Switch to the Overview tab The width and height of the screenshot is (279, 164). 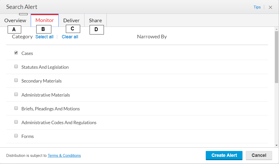[x=15, y=20]
